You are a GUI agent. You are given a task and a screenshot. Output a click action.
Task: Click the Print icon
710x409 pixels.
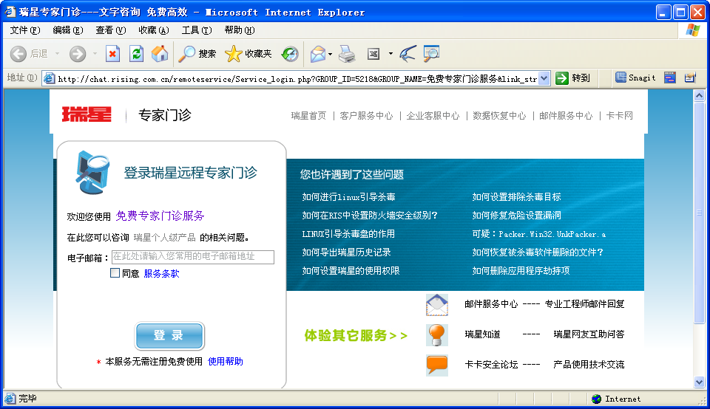[348, 54]
